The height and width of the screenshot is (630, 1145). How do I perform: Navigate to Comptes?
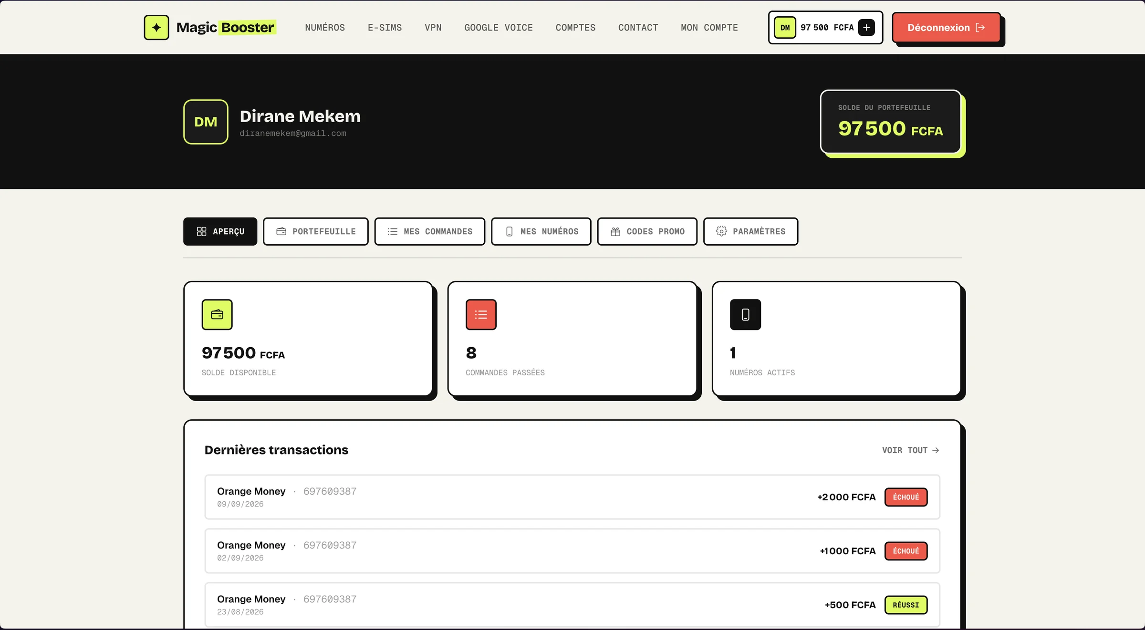pos(575,28)
